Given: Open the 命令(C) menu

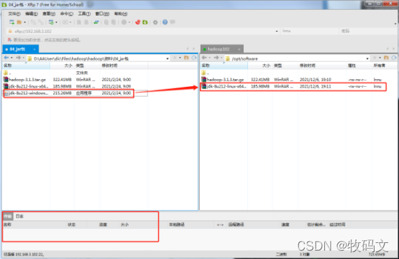Looking at the screenshot, I should point(66,13).
